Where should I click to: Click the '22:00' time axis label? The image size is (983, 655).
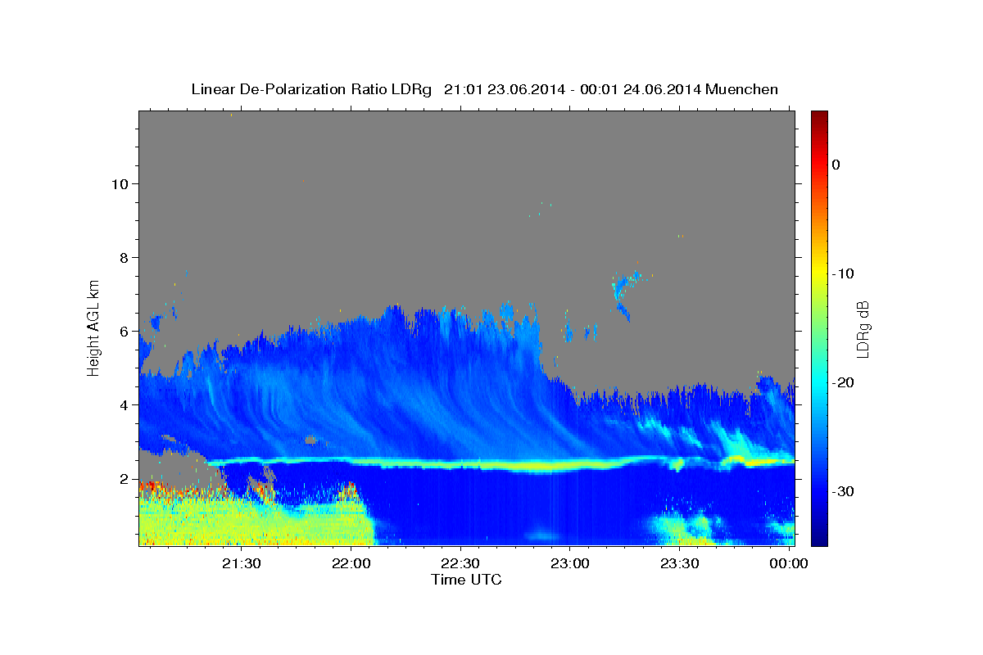click(351, 563)
